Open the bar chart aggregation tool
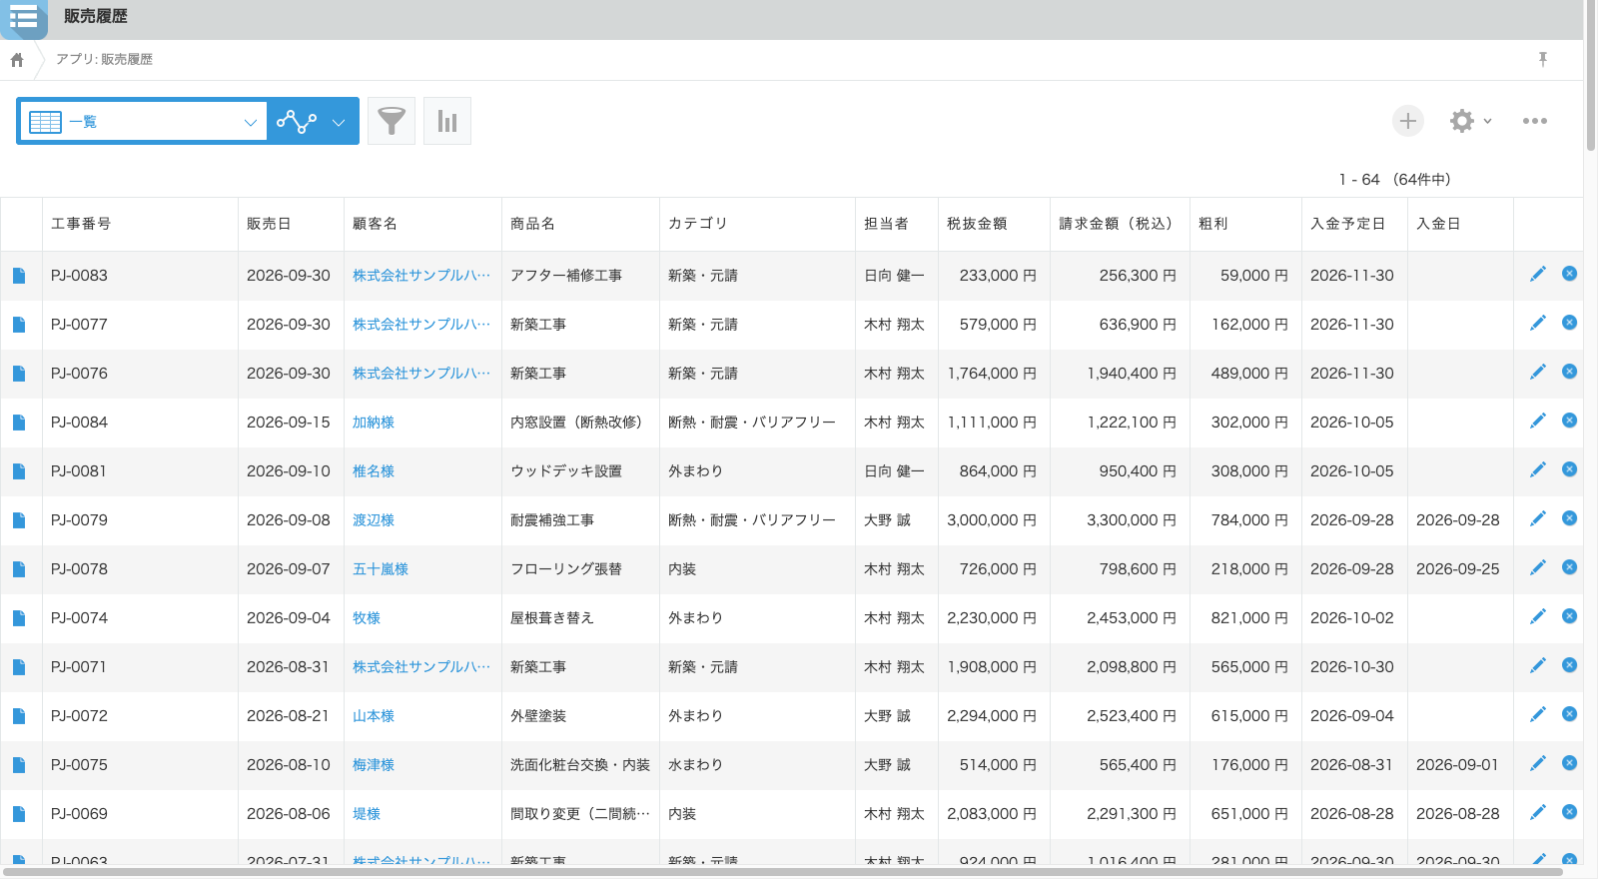1598x879 pixels. pos(447,121)
